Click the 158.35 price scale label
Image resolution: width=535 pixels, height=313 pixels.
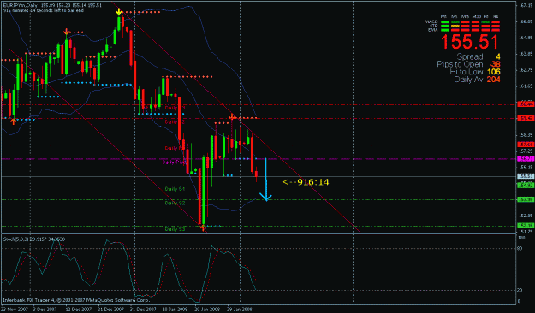point(526,134)
